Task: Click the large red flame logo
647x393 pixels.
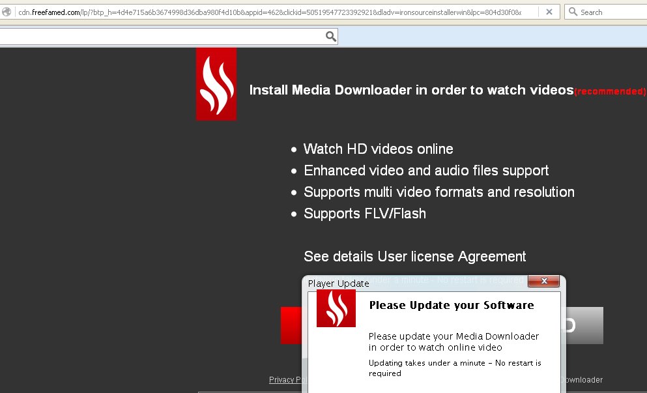Action: (x=216, y=84)
